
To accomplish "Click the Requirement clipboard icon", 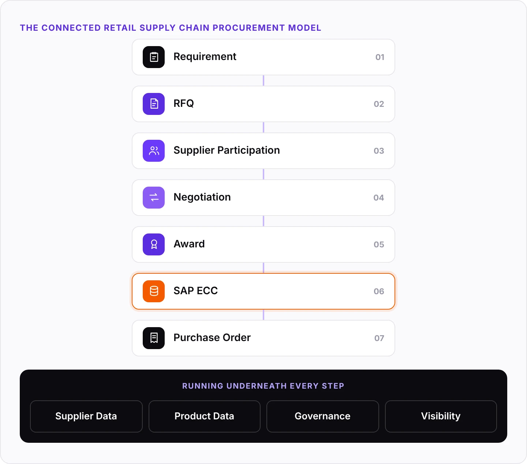I will tap(154, 57).
